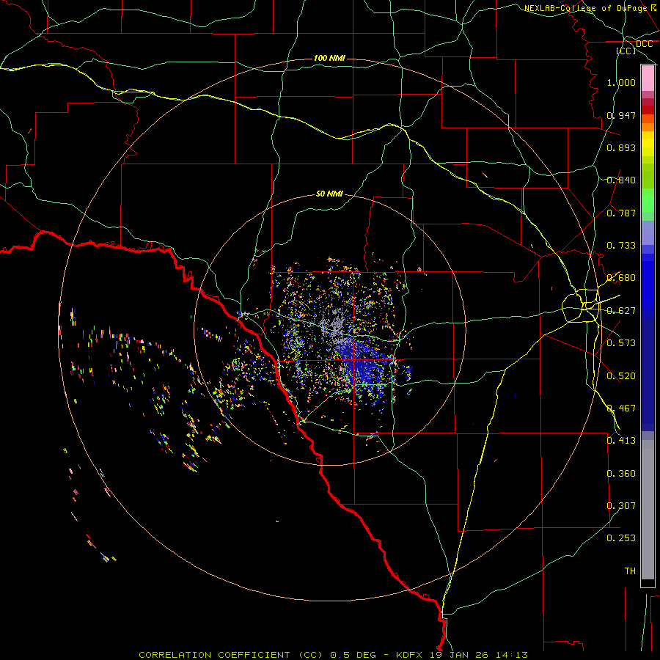
Task: Pick the gray segment of the color bar
Action: [x=648, y=510]
